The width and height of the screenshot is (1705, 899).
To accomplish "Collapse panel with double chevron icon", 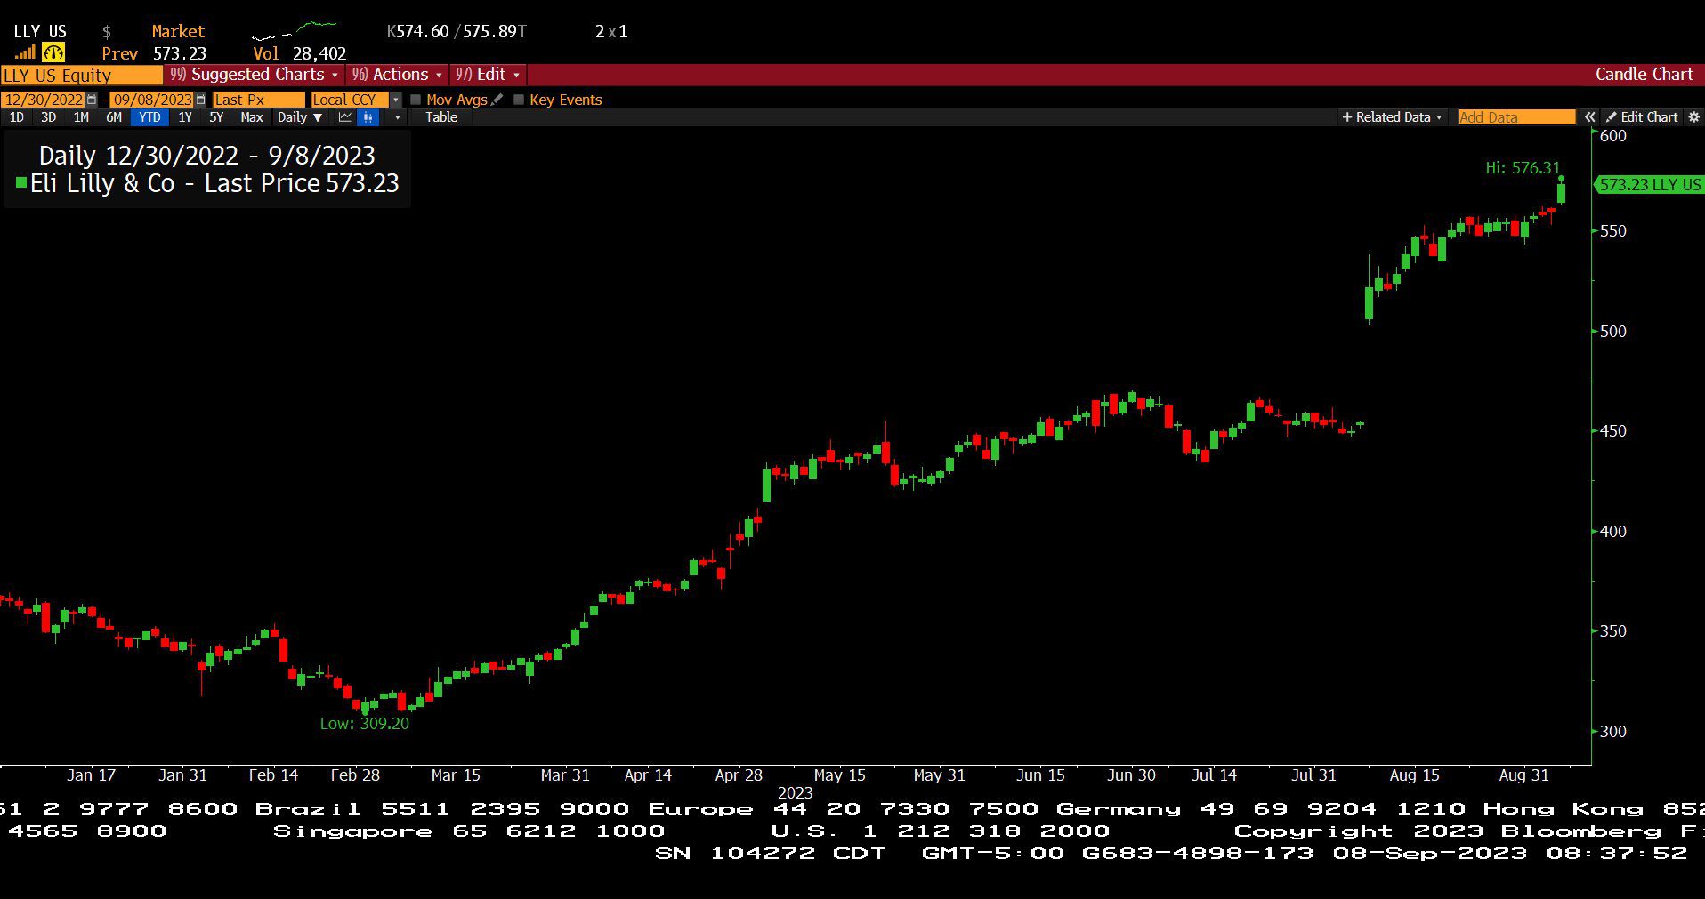I will point(1589,117).
